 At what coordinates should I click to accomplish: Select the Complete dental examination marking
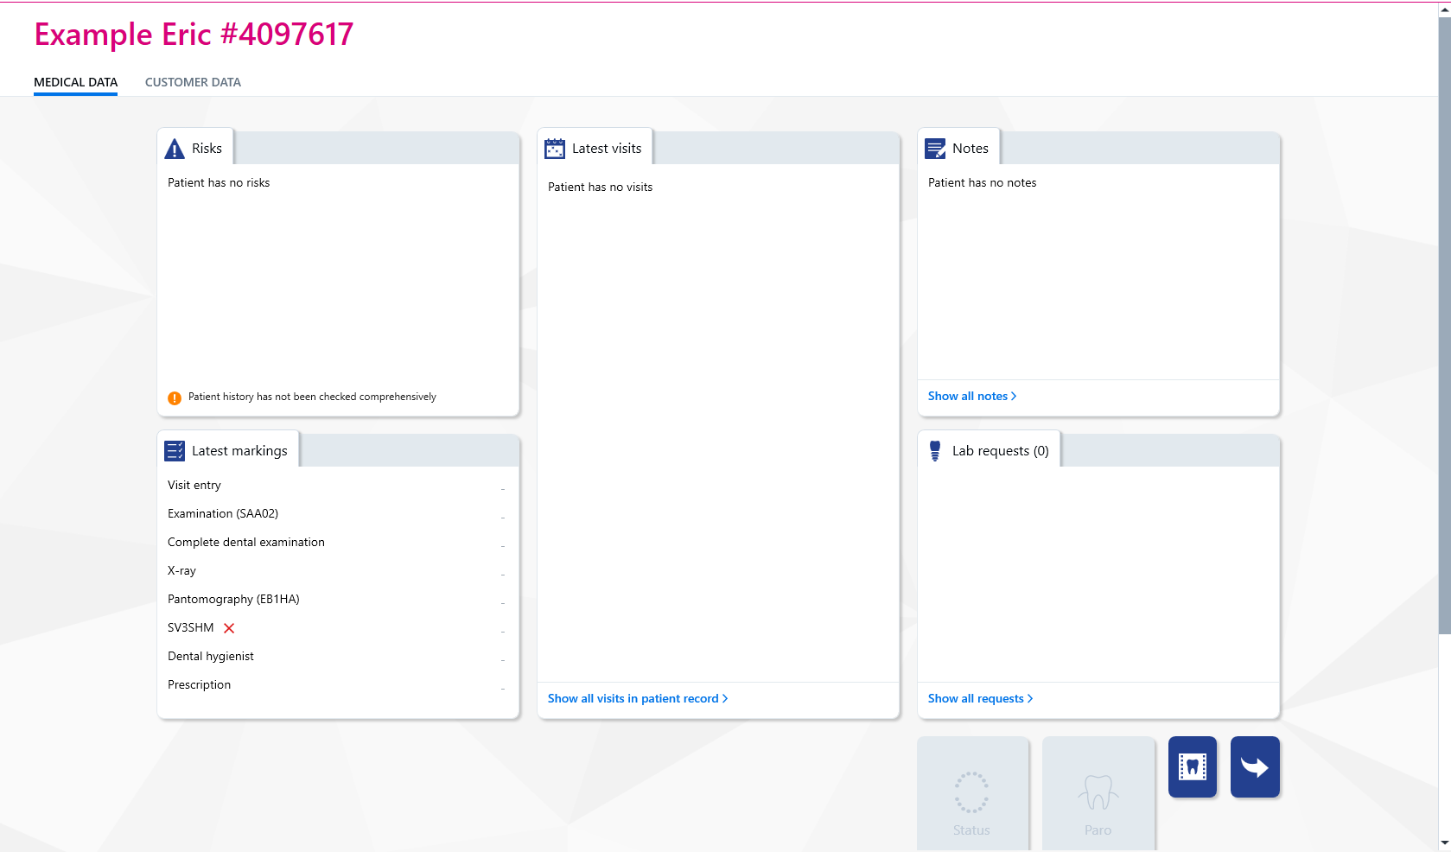pos(337,542)
